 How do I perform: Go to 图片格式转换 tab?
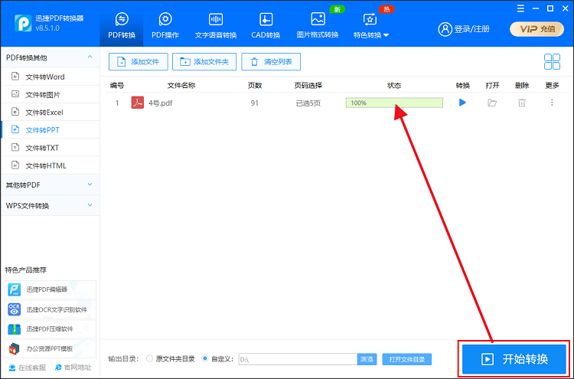[x=318, y=25]
